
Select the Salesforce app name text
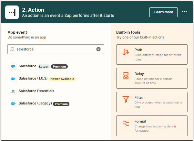pyautogui.click(x=27, y=66)
